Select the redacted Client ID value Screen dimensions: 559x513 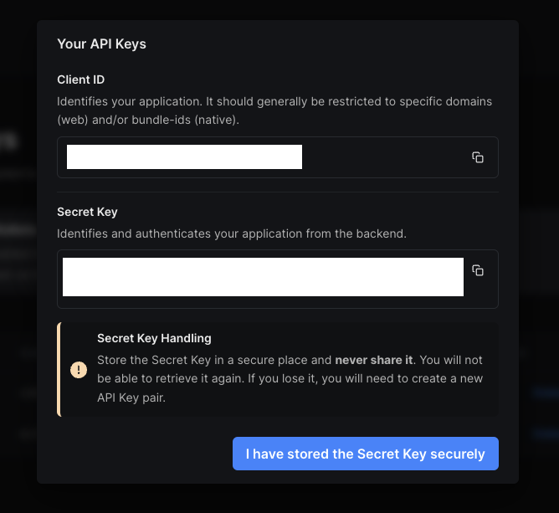(x=184, y=156)
